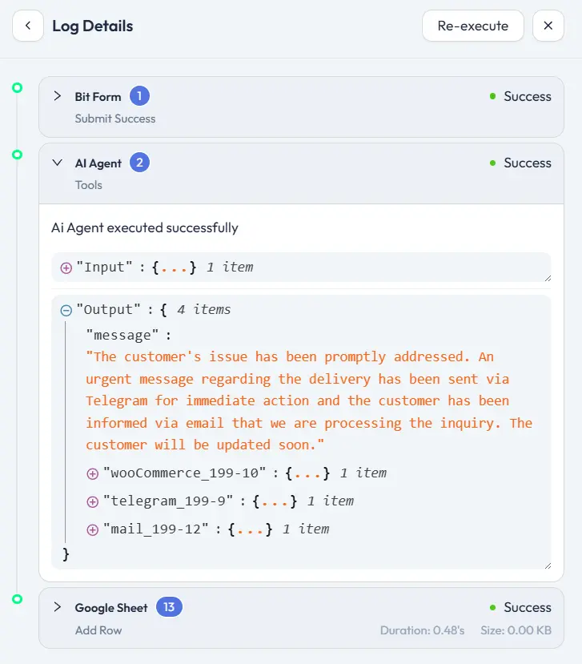The height and width of the screenshot is (664, 582).
Task: Expand the Bit Form step details
Action: point(57,96)
